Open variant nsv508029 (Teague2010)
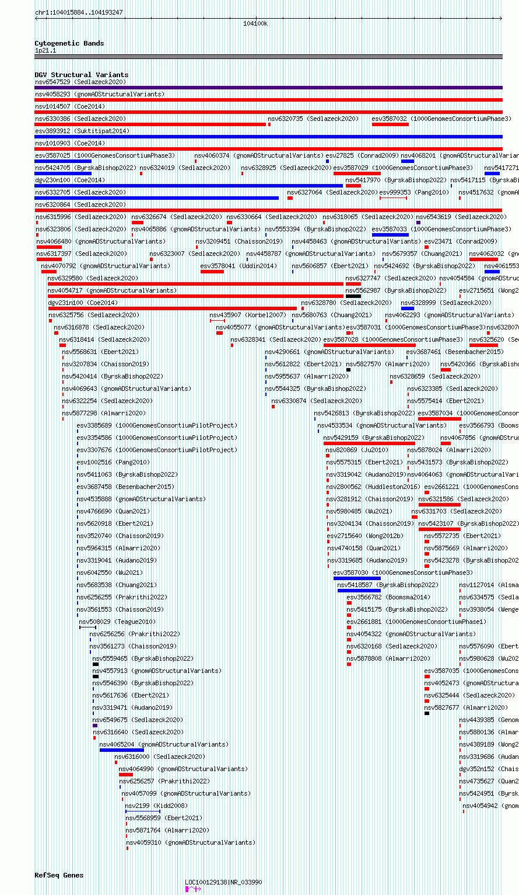The width and height of the screenshot is (519, 895). (117, 622)
